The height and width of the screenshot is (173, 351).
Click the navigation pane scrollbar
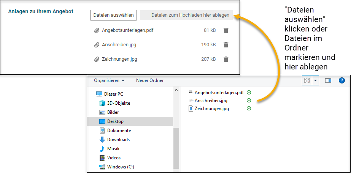[176, 144]
